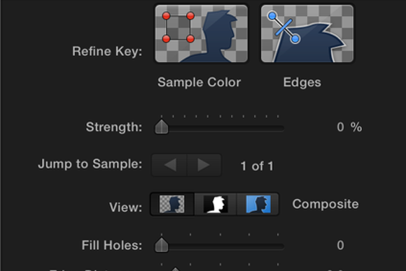Click the 1 of 1 sample counter
The image size is (406, 271).
(x=257, y=166)
